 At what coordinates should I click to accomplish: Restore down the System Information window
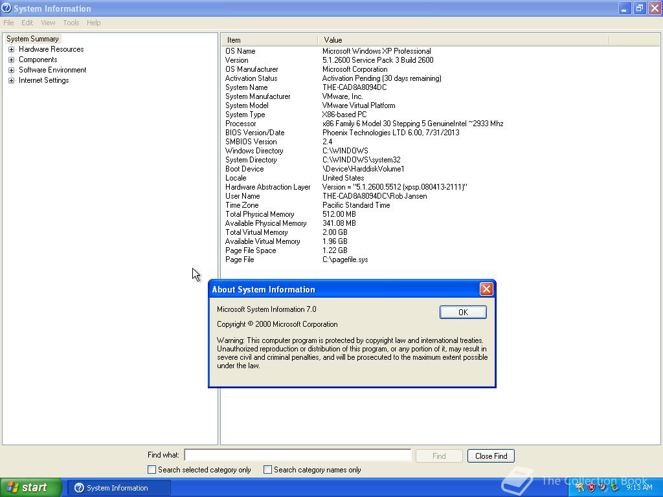pos(639,8)
